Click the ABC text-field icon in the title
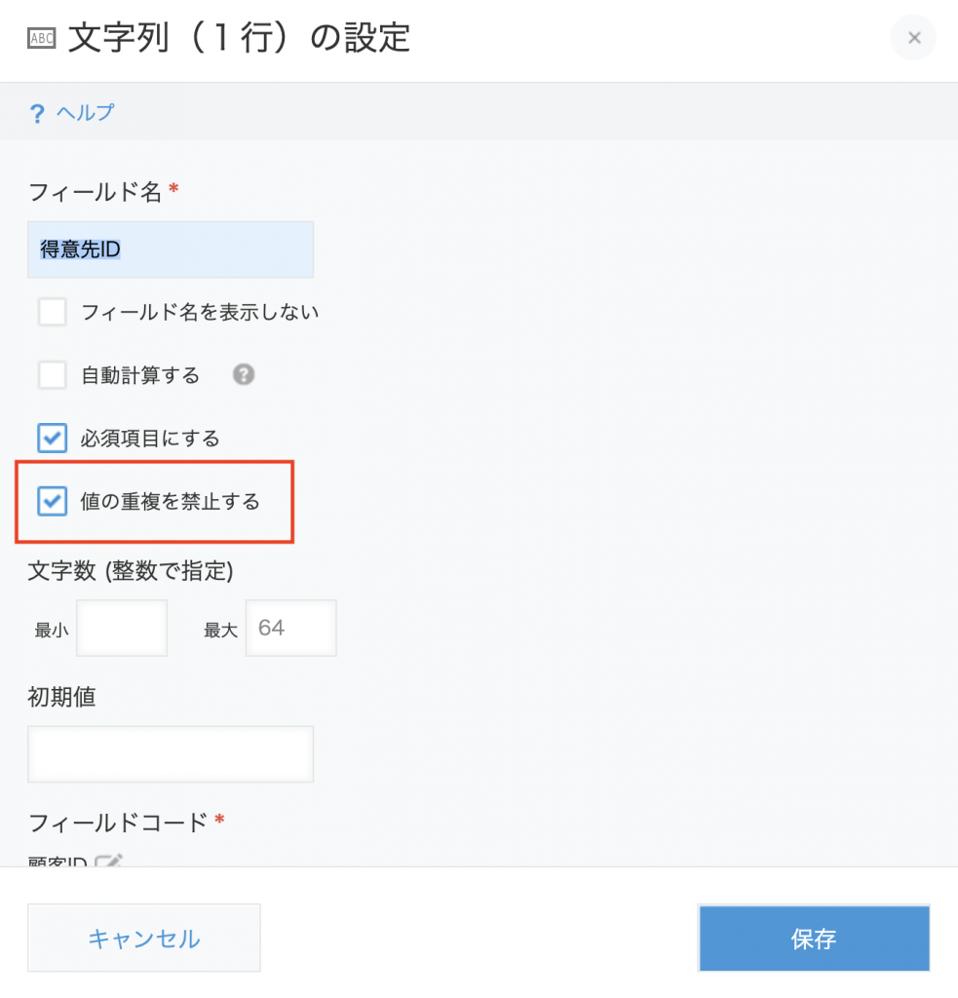 42,38
